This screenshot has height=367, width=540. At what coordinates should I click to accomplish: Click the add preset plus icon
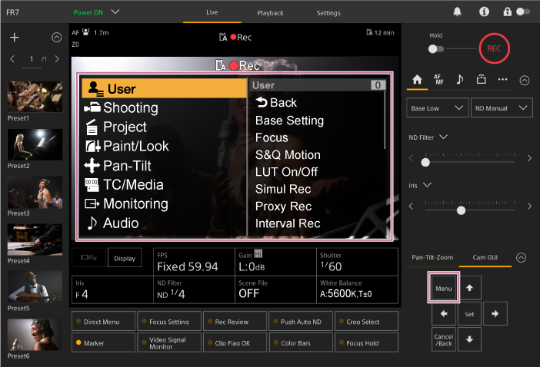click(x=14, y=37)
